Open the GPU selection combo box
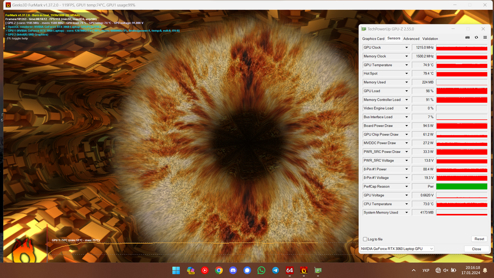The height and width of the screenshot is (278, 494). [397, 249]
